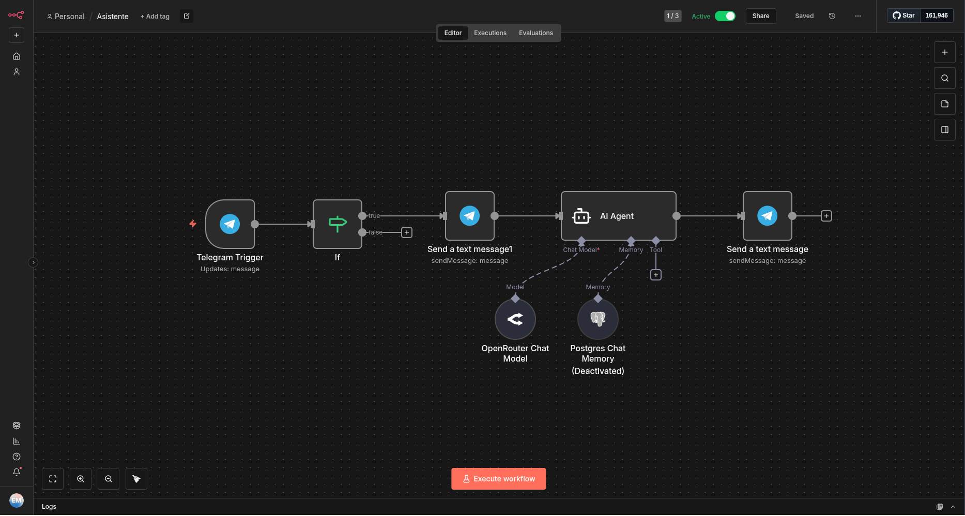
Task: Click the Share button
Action: tap(760, 16)
